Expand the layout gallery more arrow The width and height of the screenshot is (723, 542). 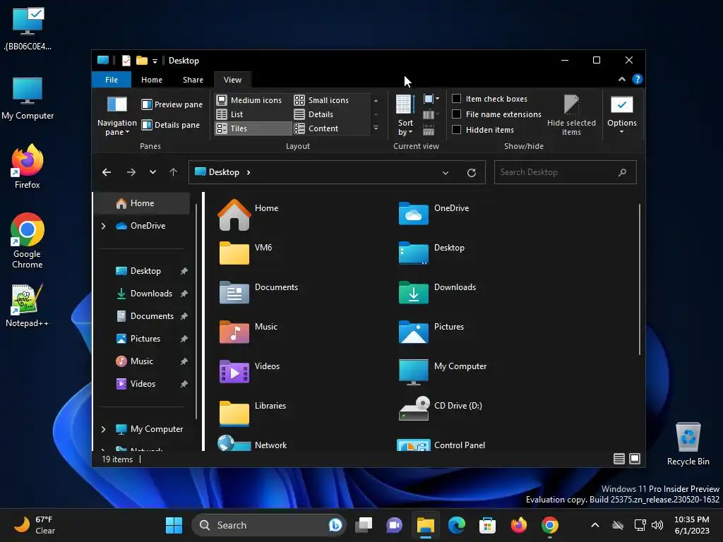[x=376, y=128]
